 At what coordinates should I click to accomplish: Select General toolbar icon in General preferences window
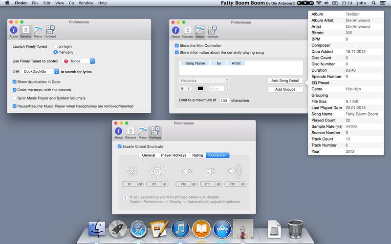[26, 32]
